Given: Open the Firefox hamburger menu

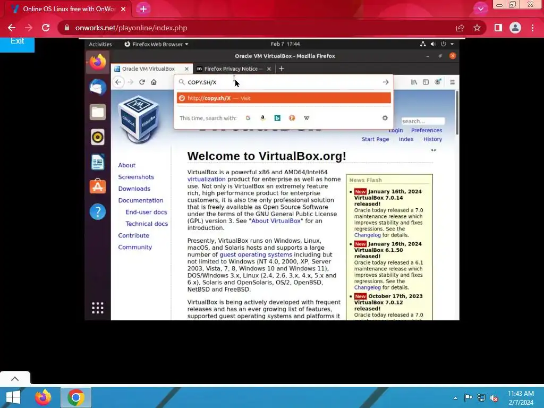Looking at the screenshot, I should (452, 82).
